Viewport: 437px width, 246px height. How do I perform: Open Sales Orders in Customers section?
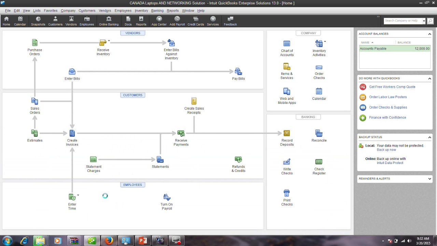tap(34, 101)
